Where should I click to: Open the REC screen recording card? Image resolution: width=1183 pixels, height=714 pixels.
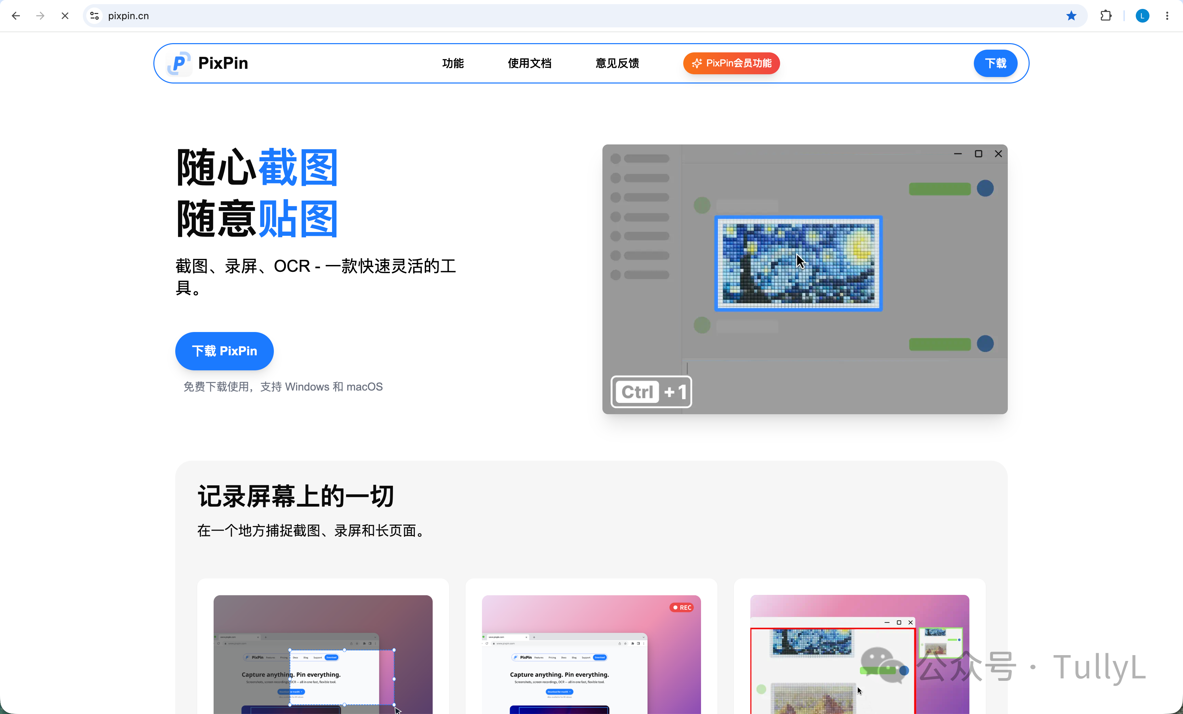pos(591,646)
